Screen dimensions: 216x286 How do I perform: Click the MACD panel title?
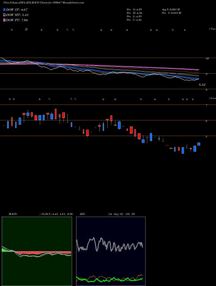pos(13,214)
